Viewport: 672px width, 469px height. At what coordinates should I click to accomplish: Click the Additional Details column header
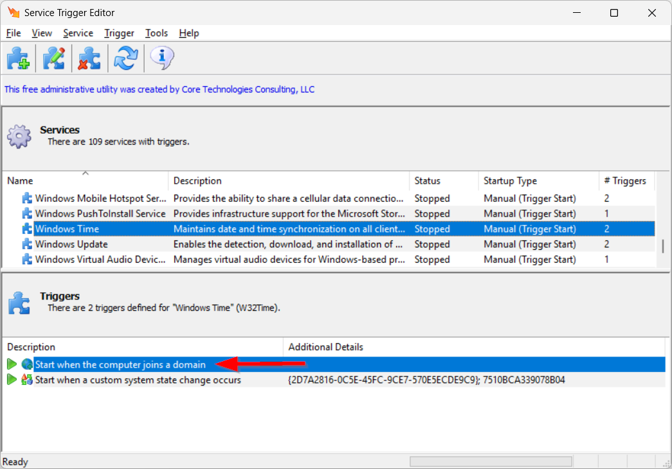pyautogui.click(x=474, y=347)
